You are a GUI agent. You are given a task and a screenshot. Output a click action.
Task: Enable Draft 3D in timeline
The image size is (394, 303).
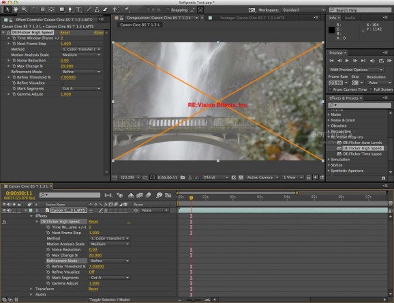[x=120, y=195]
